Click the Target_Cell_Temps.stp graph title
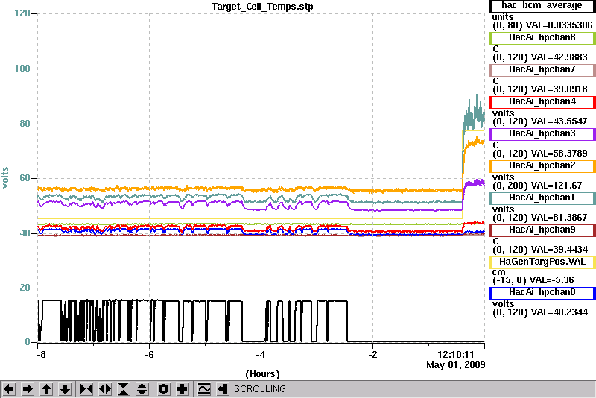The height and width of the screenshot is (398, 596). click(262, 7)
